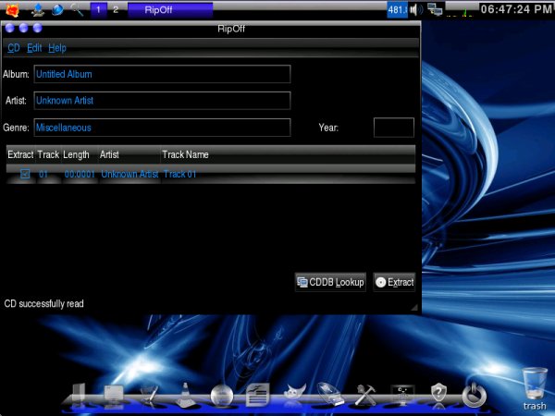
Task: Click the Extract button
Action: point(395,282)
